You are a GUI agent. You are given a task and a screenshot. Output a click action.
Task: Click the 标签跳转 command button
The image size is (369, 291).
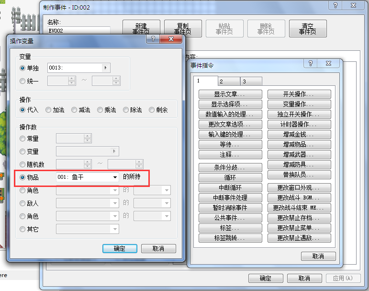(230, 238)
